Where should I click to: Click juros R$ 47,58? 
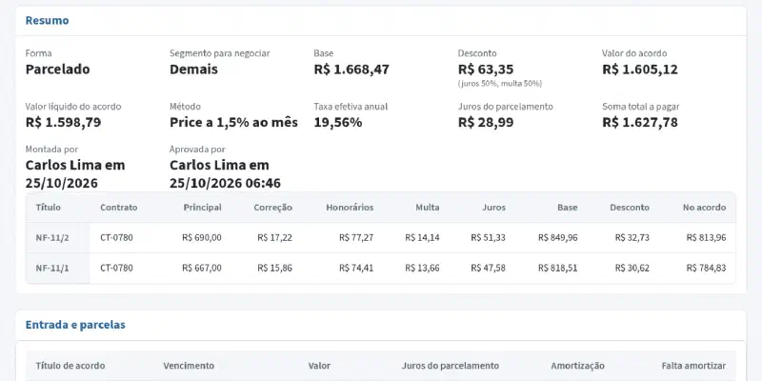[488, 269]
